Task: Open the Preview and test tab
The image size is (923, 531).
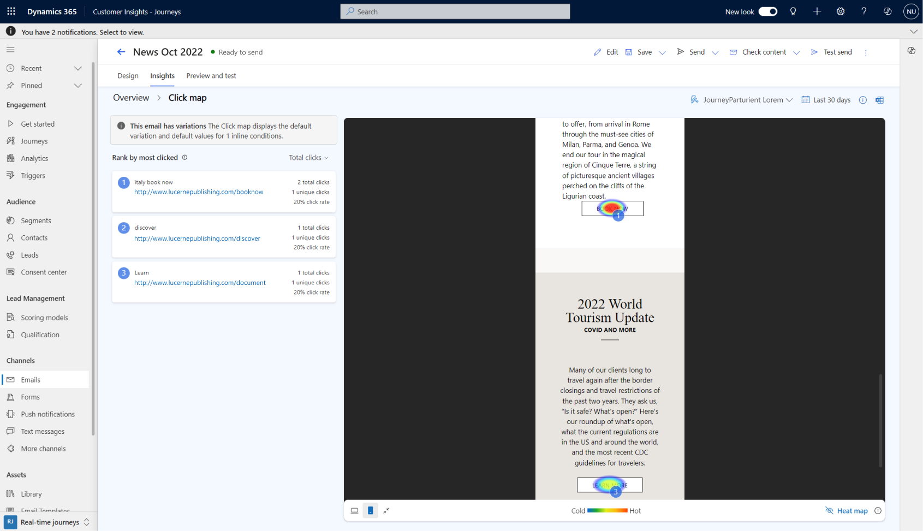Action: coord(211,76)
